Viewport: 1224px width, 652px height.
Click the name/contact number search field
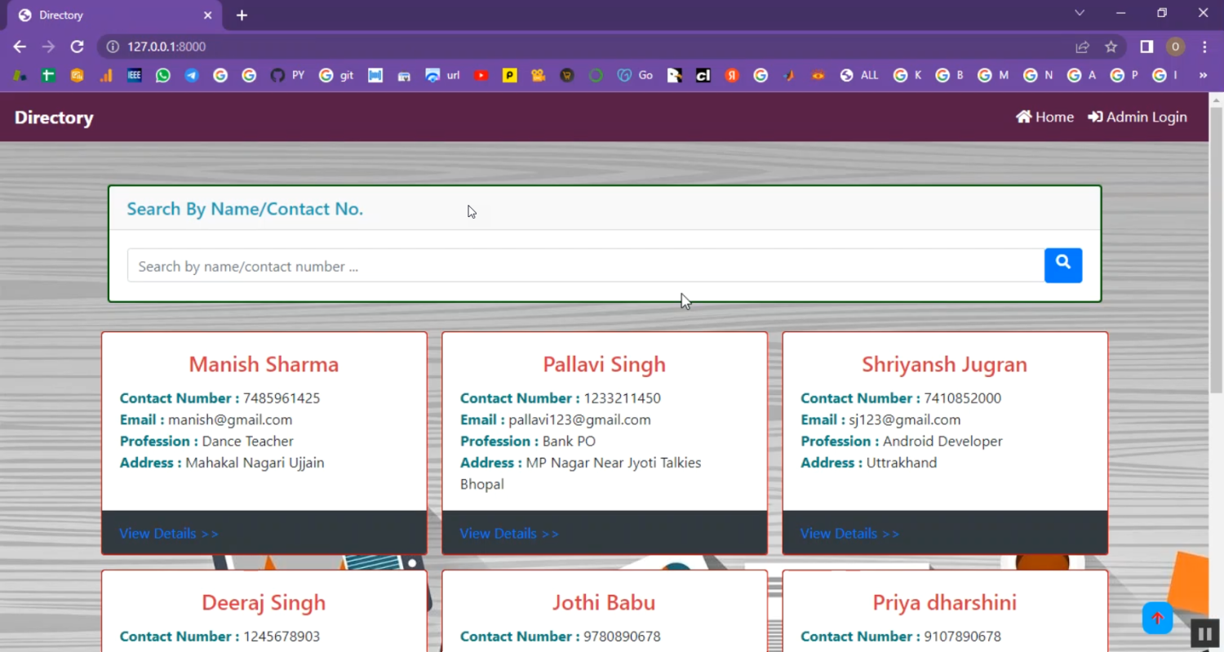[x=585, y=266]
